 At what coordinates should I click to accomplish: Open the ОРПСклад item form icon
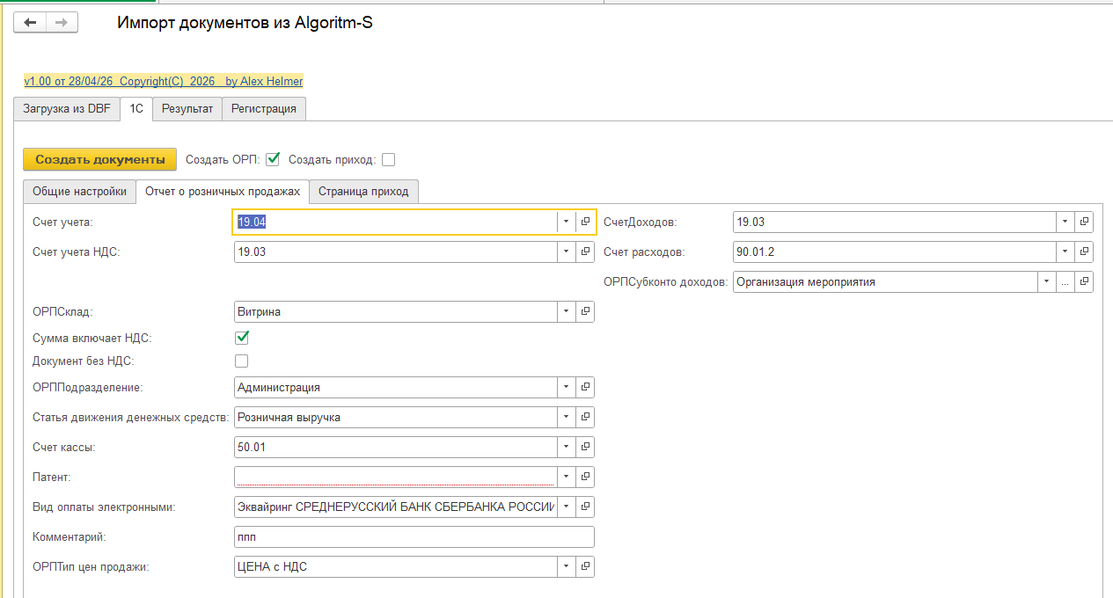(x=585, y=312)
